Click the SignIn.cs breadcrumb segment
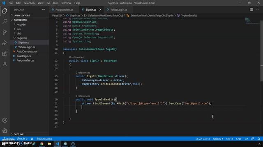The height and width of the screenshot is (147, 263). (x=75, y=16)
